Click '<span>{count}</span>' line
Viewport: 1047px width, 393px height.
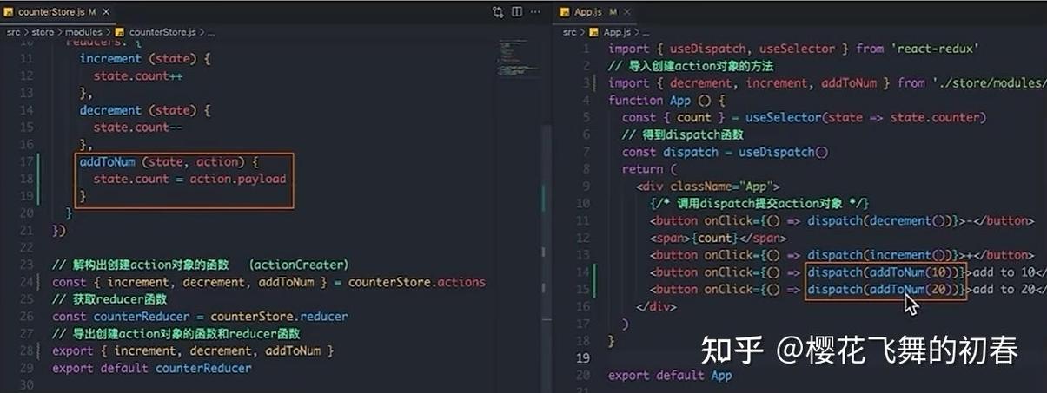719,238
